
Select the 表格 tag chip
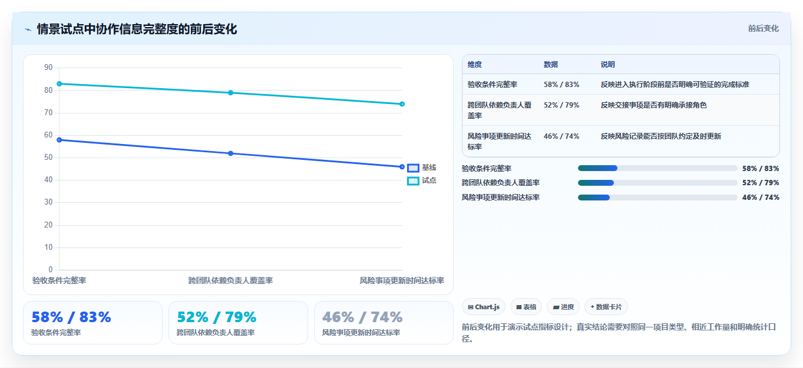[526, 307]
